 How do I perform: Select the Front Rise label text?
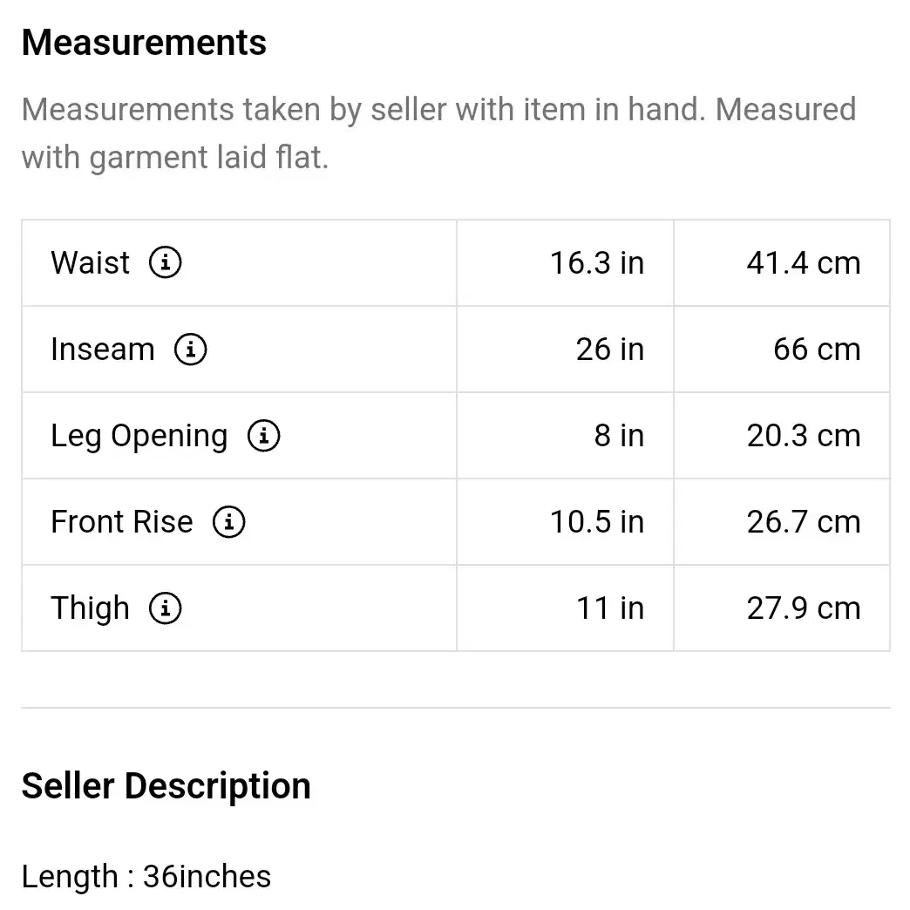122,521
